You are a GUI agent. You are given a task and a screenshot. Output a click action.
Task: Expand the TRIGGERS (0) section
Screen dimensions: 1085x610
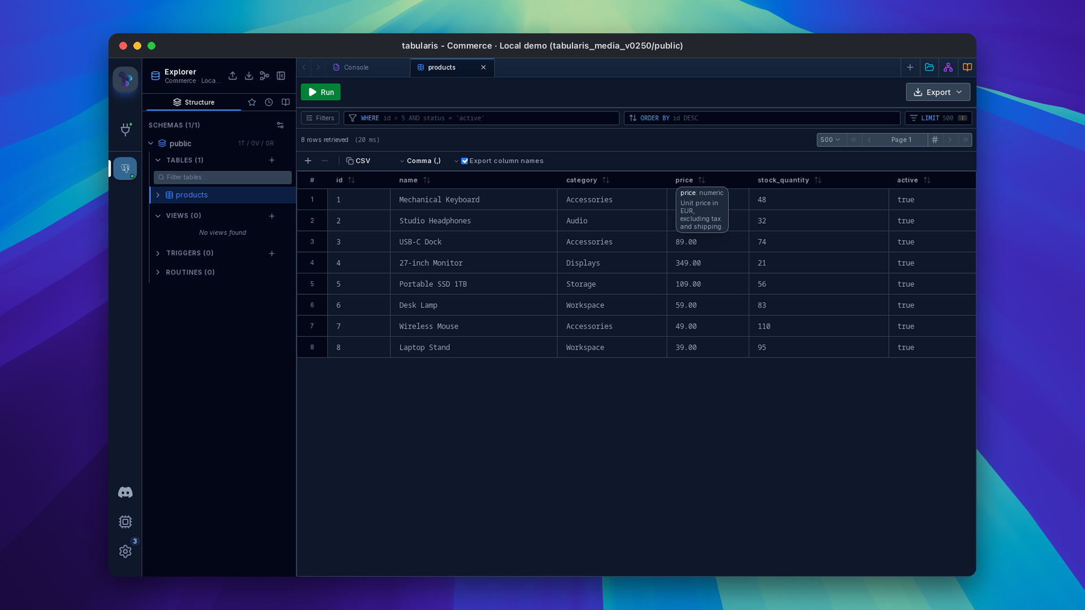click(x=158, y=254)
